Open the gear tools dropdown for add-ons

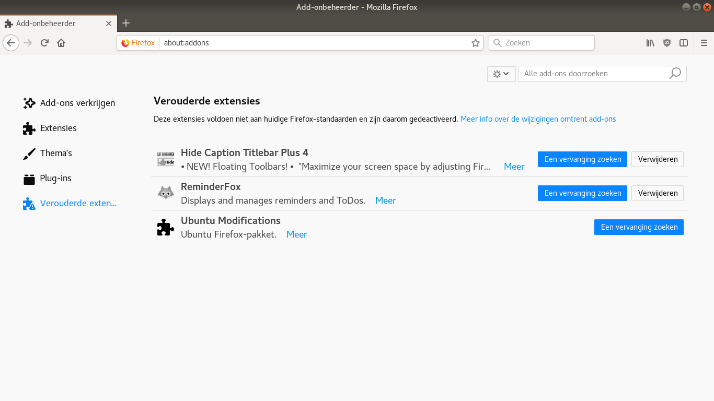(501, 74)
